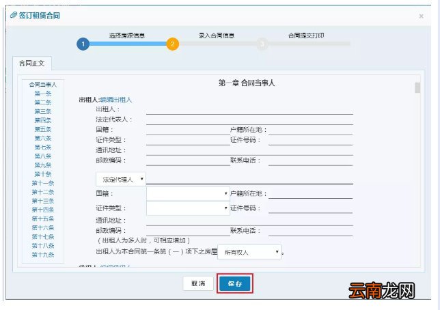Jump to 第十一条 in the side list
440x310 pixels.
(x=43, y=183)
